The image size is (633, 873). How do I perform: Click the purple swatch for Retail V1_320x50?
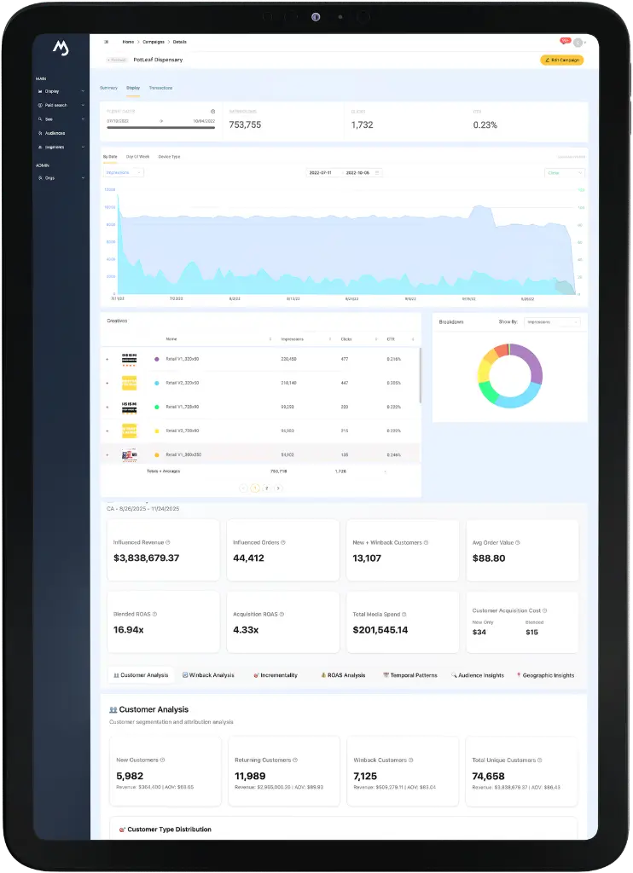click(157, 360)
